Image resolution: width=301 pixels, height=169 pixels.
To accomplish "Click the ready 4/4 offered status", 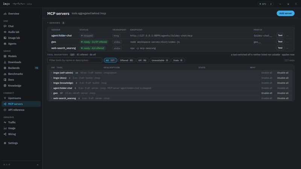I will click(x=93, y=48).
